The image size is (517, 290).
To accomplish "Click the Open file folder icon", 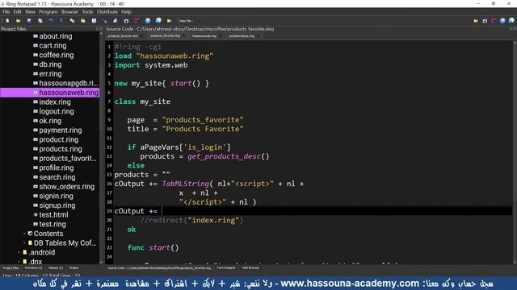I will 18,21.
